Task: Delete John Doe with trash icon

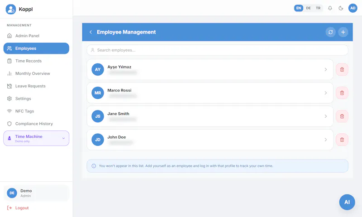Action: click(x=342, y=140)
